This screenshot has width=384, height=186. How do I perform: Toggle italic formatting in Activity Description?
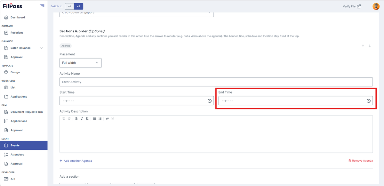(x=82, y=118)
